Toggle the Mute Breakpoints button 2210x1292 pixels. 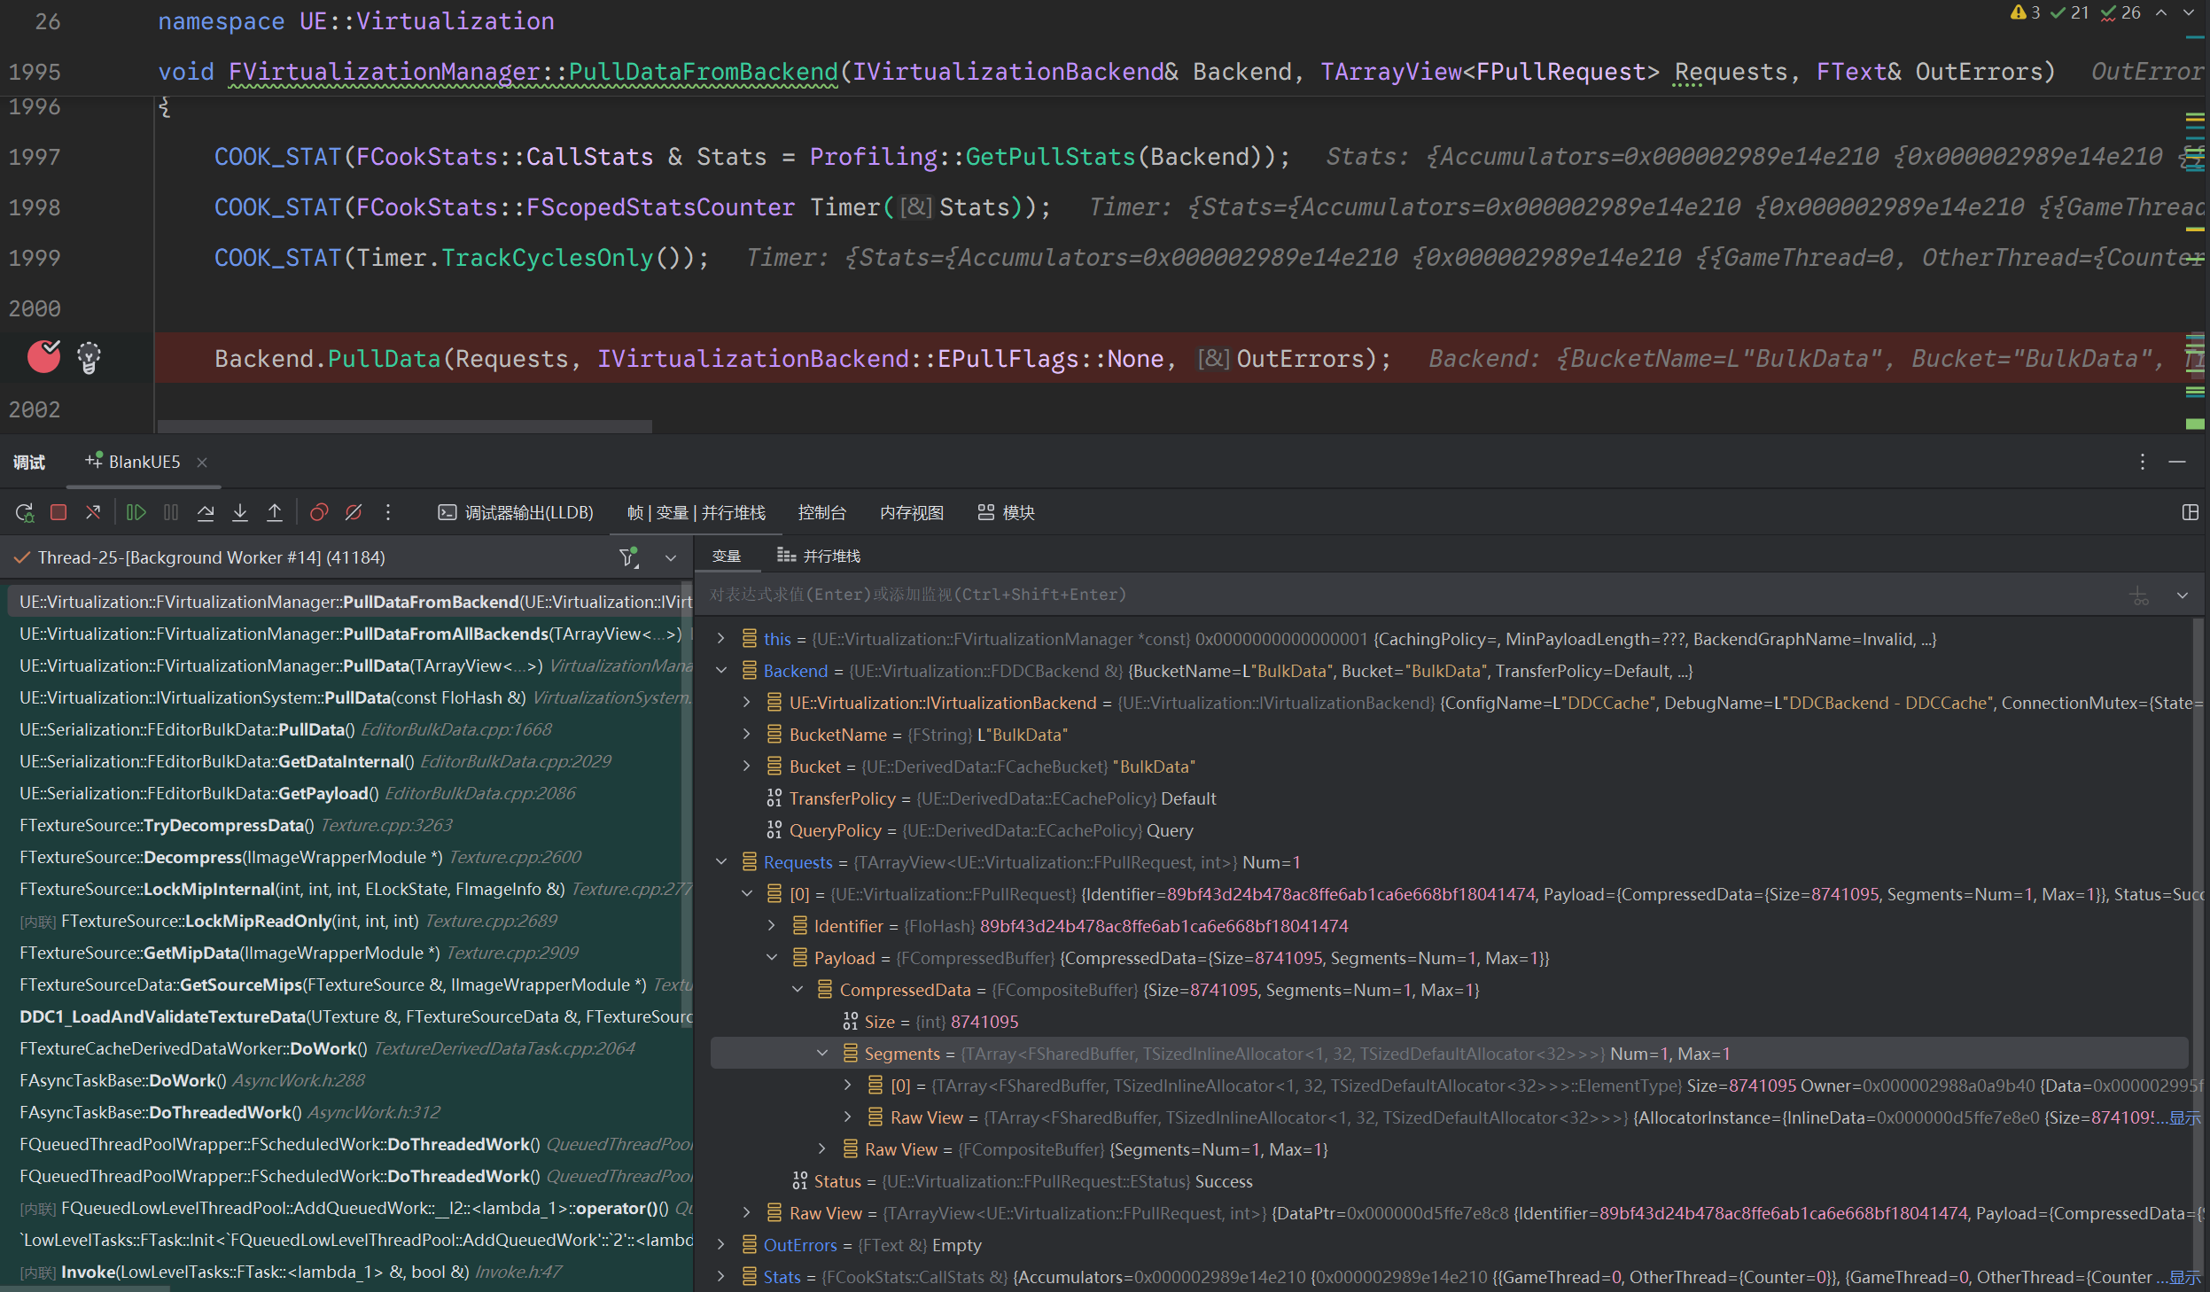click(354, 512)
